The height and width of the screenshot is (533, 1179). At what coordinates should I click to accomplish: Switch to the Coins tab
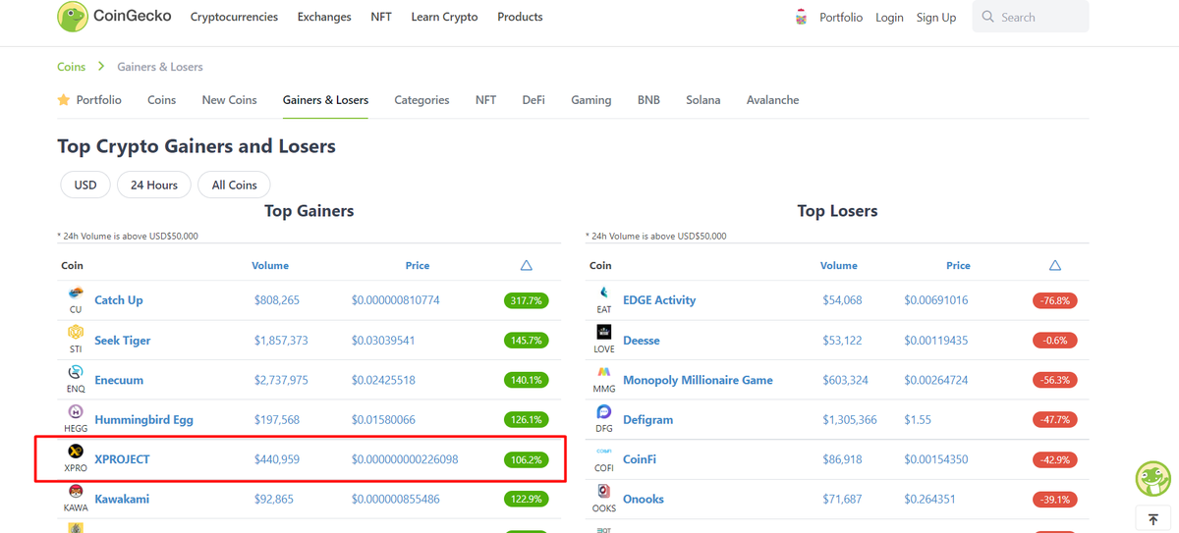pos(162,100)
